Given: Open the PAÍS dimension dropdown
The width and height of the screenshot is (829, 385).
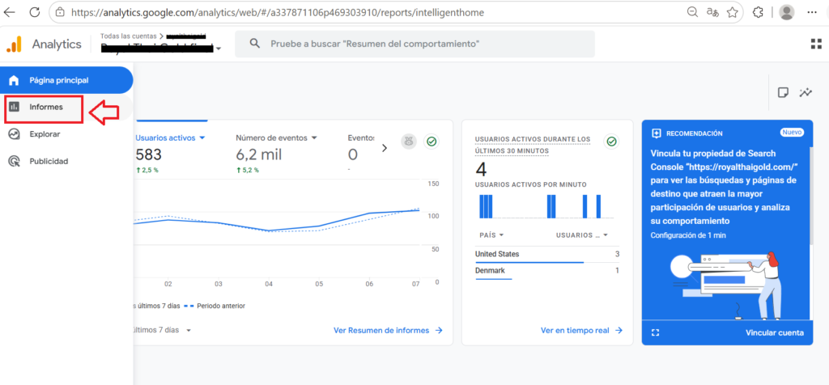Looking at the screenshot, I should click(x=491, y=235).
